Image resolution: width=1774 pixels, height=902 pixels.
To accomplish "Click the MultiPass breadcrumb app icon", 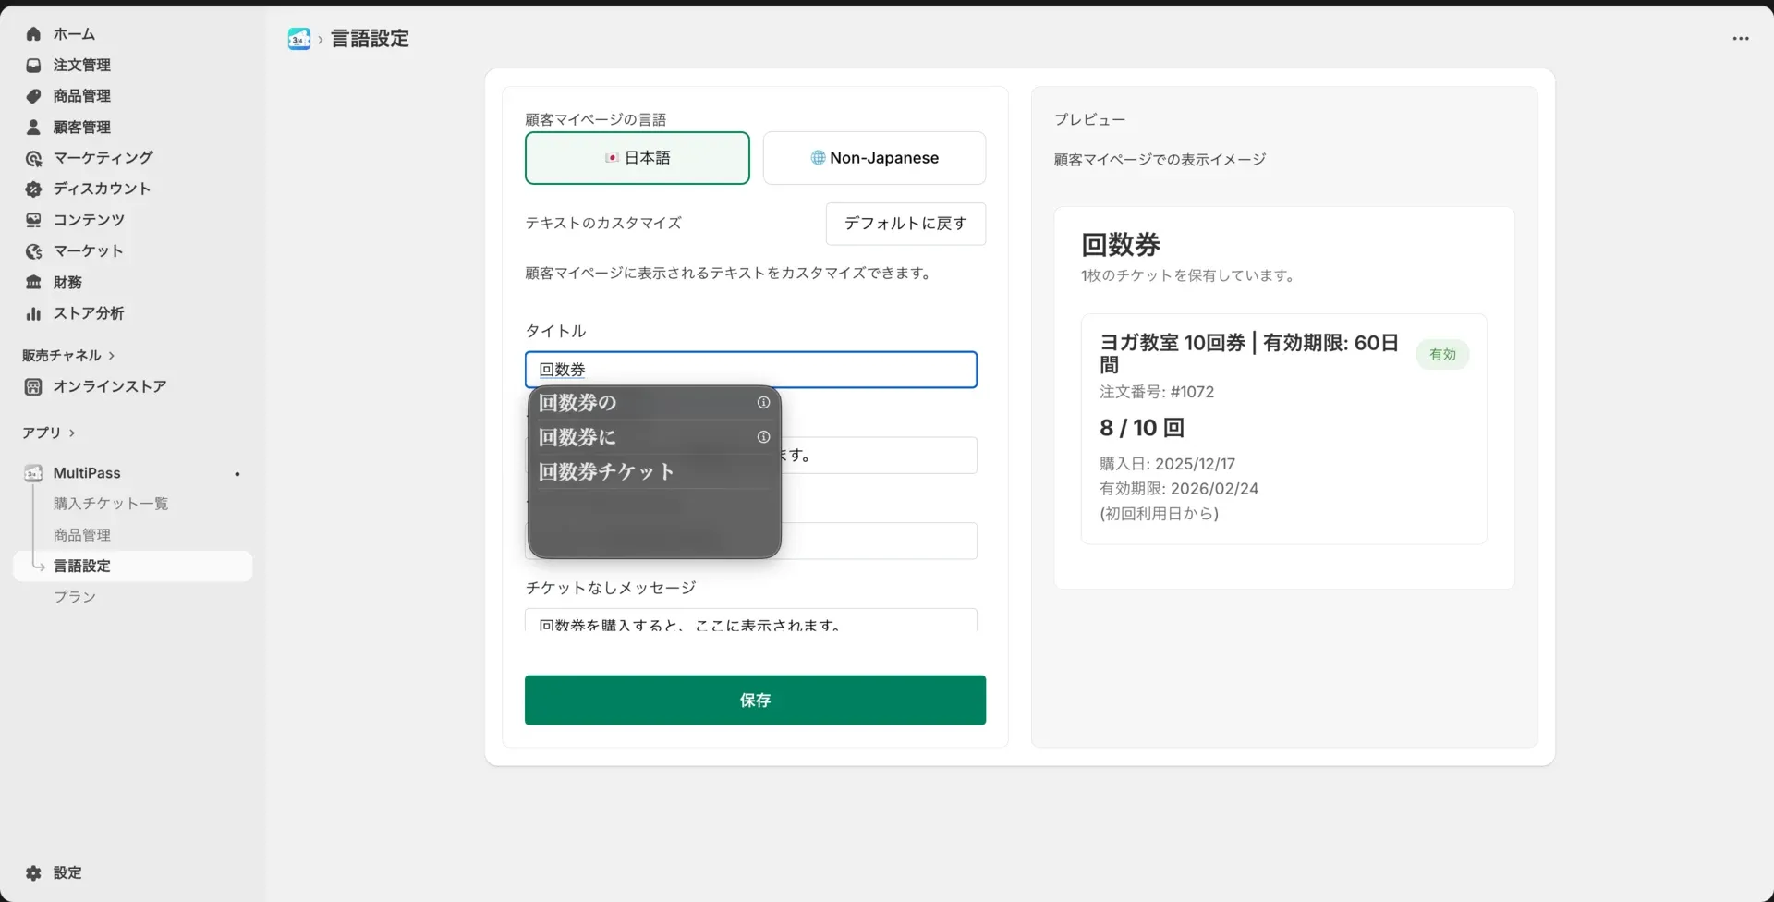I will click(299, 39).
